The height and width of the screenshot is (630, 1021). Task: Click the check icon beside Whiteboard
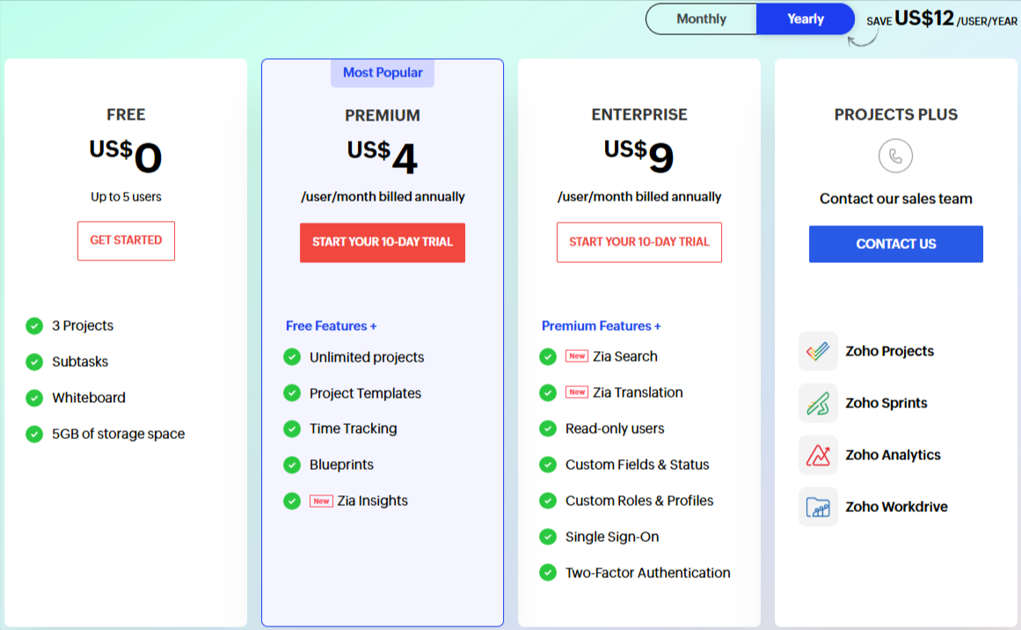34,398
